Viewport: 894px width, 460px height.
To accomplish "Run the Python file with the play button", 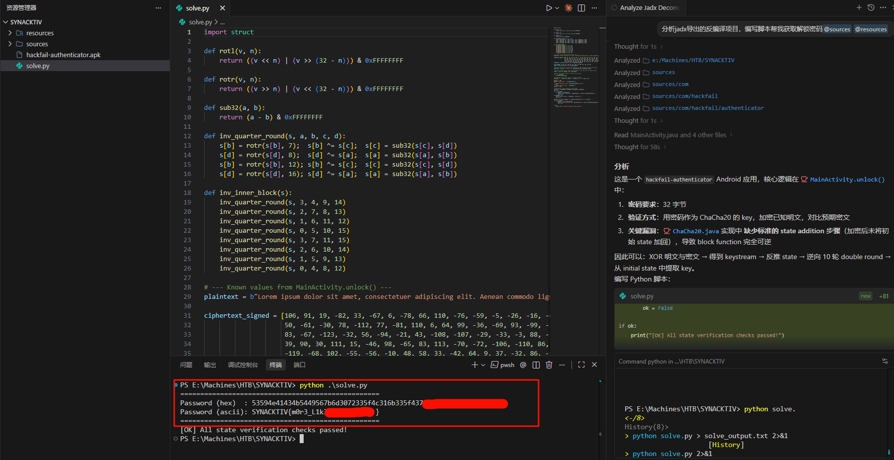I will [x=549, y=8].
